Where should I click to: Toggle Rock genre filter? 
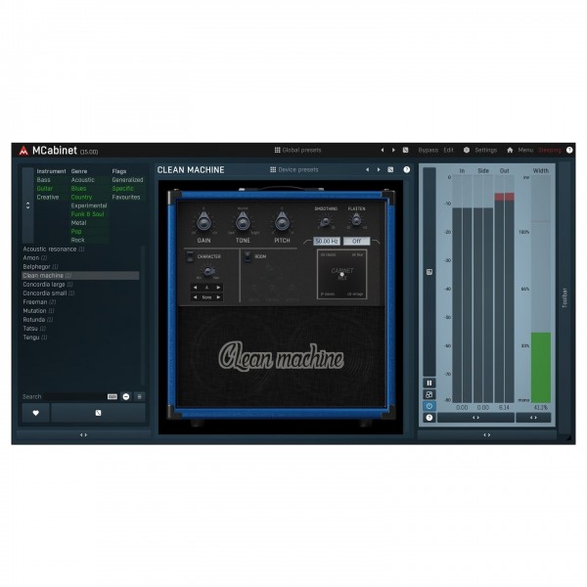click(78, 241)
